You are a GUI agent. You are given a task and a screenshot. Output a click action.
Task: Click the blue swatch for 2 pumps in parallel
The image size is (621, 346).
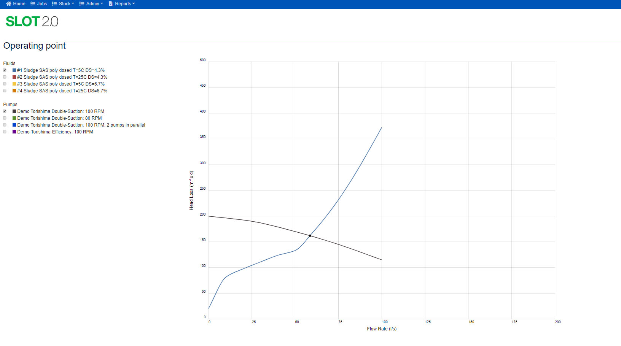[14, 125]
